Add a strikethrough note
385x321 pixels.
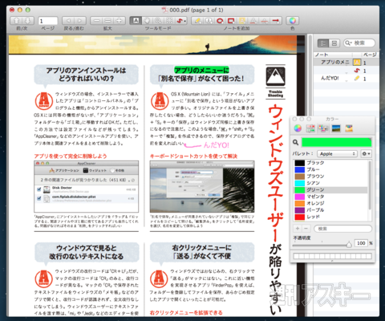[x=265, y=21]
